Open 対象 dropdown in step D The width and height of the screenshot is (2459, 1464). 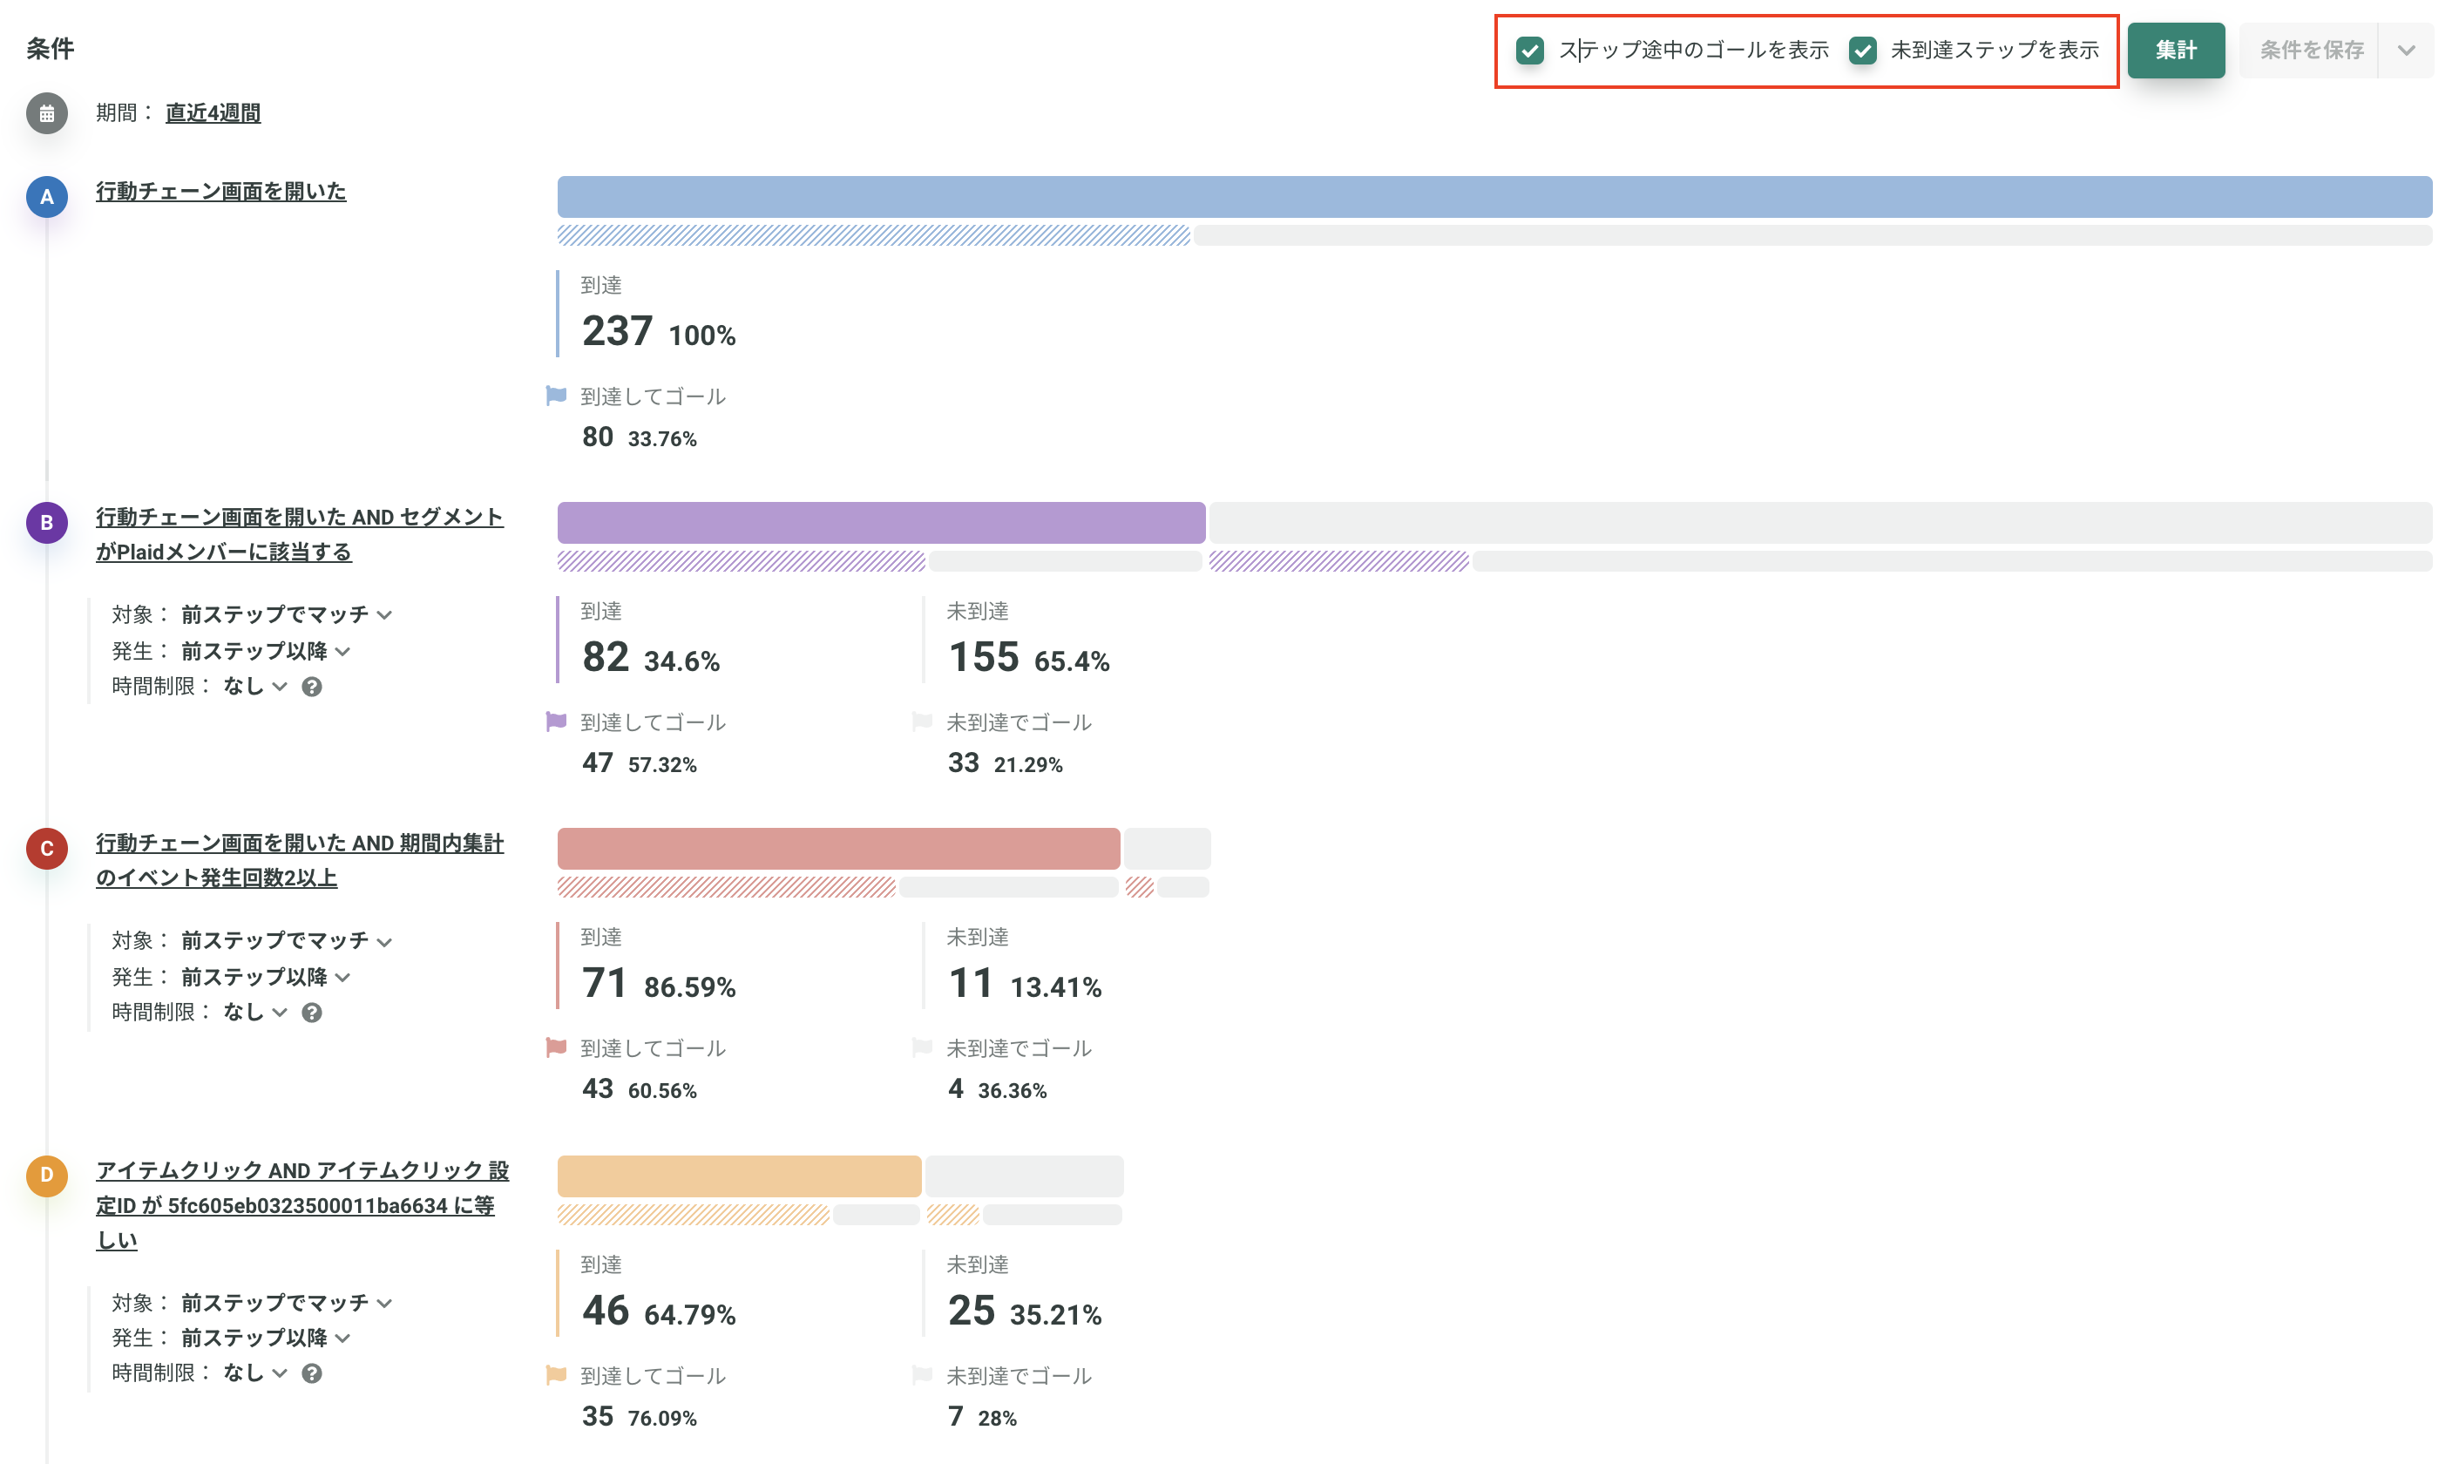pos(286,1303)
